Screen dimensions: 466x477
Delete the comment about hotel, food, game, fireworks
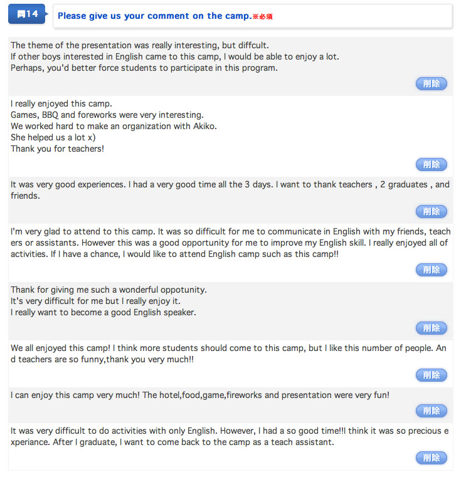(x=431, y=411)
